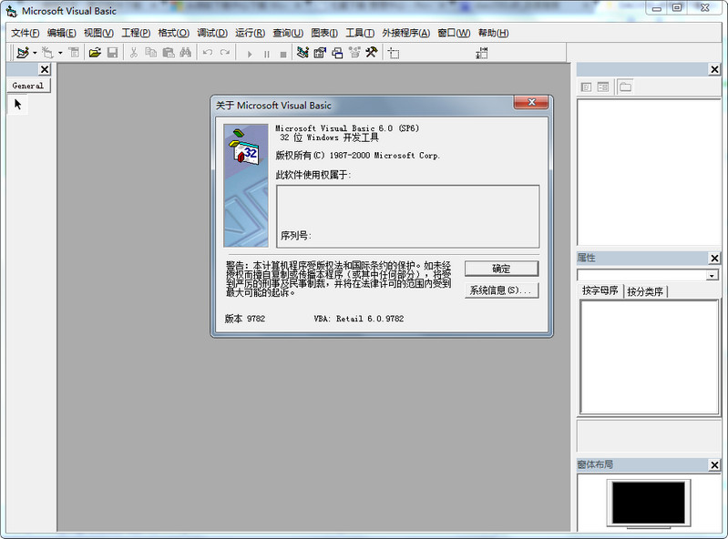Click the Add Standard EXE Project icon
728x539 pixels.
point(23,53)
